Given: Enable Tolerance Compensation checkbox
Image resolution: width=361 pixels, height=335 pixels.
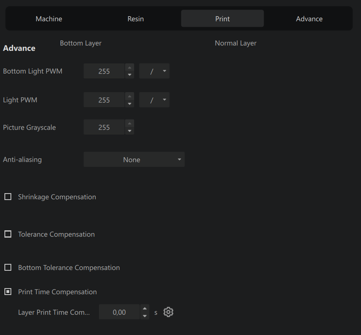Looking at the screenshot, I should 8,234.
